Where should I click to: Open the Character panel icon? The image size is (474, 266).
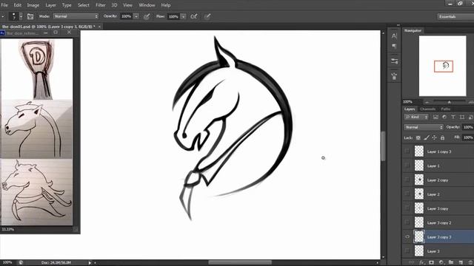coord(394,36)
